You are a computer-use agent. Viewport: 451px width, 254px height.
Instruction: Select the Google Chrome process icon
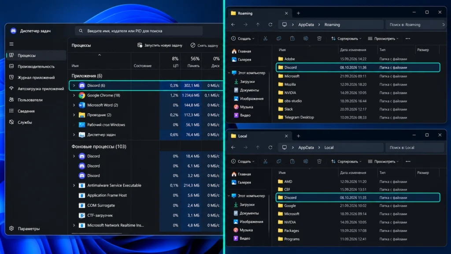tap(82, 95)
